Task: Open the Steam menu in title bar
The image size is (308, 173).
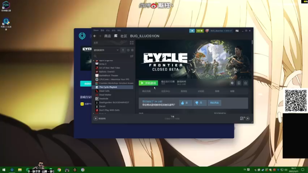Action: tap(96, 30)
